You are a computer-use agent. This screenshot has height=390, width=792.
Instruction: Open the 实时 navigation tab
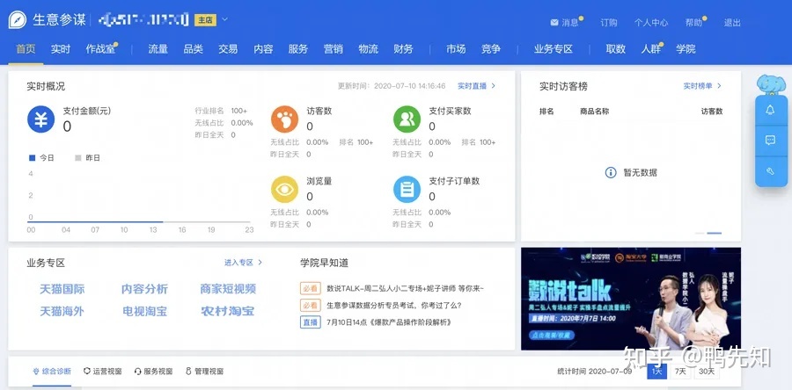pos(61,49)
